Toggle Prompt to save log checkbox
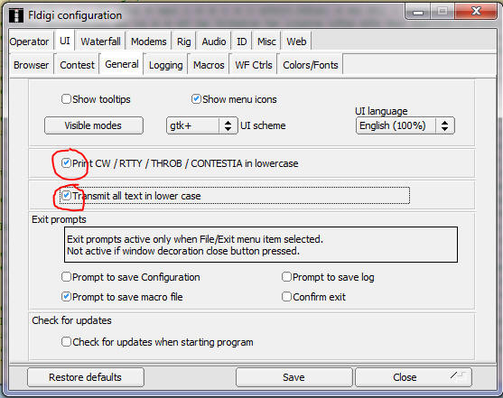 [286, 277]
